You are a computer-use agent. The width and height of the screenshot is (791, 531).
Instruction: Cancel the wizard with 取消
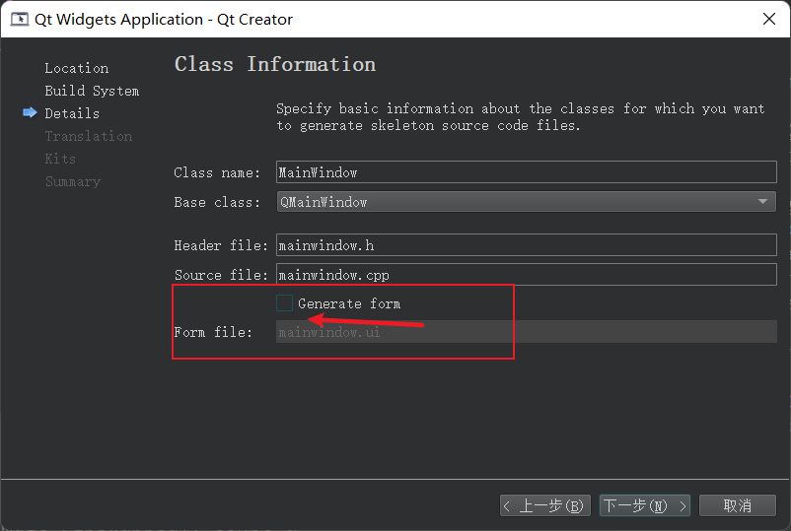737,505
